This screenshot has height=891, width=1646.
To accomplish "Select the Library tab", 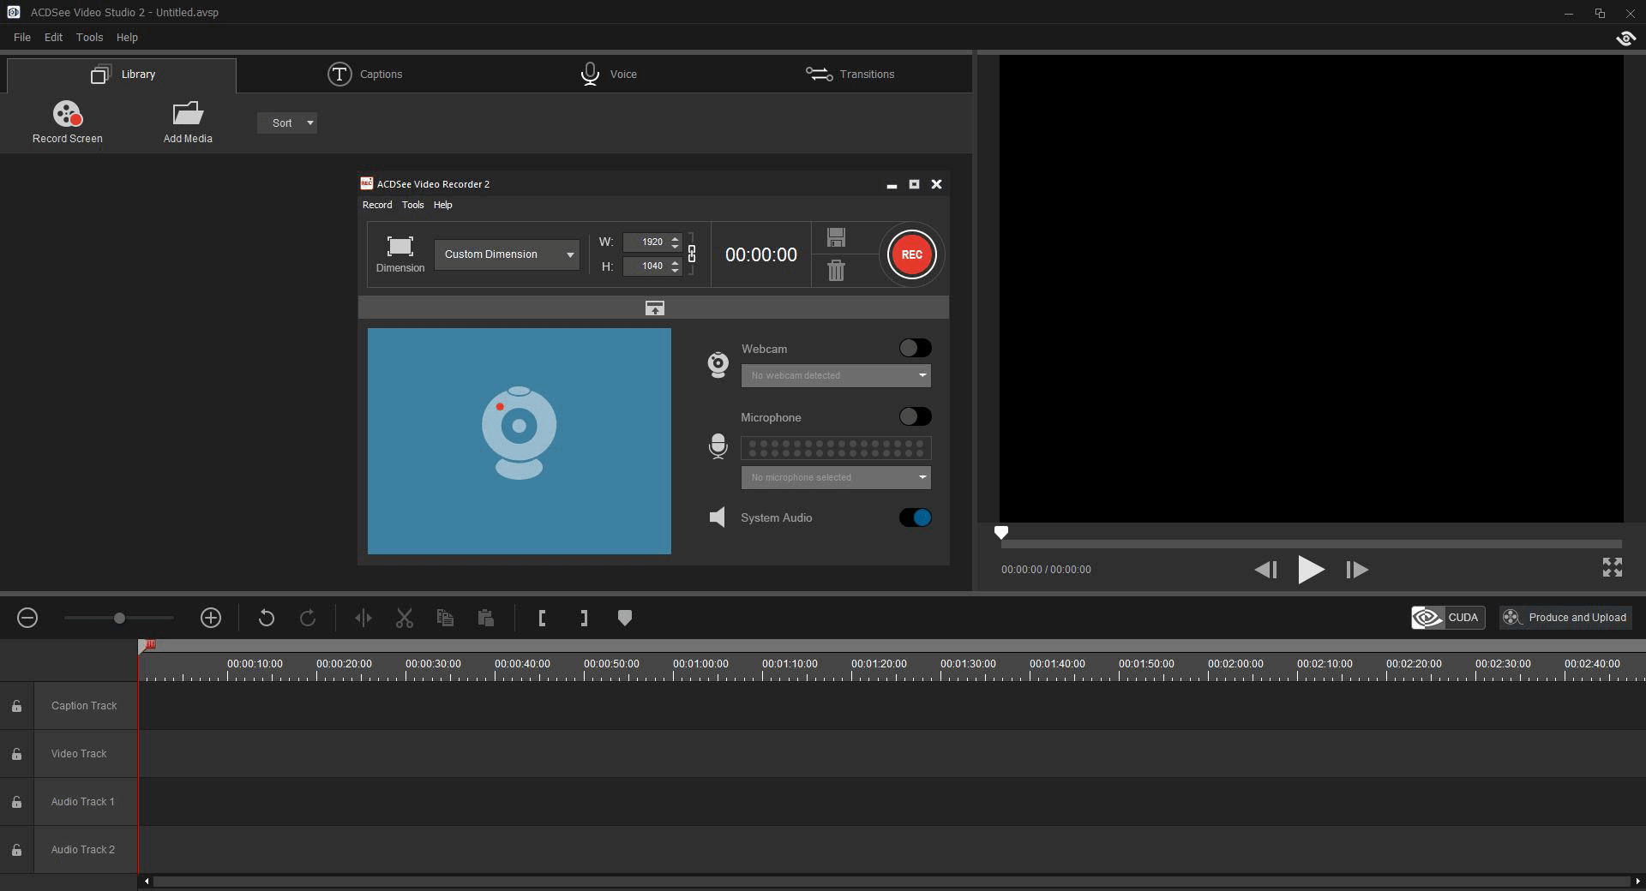I will (x=122, y=75).
